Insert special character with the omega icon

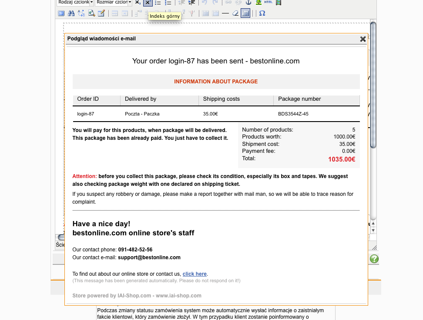(x=262, y=13)
